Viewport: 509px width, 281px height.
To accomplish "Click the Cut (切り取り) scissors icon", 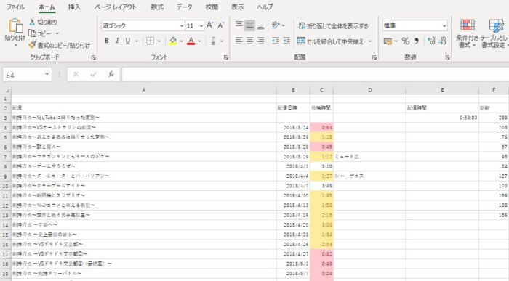I will point(32,22).
